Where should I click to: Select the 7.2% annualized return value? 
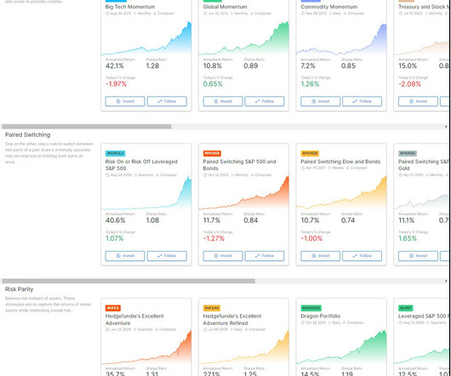point(308,66)
